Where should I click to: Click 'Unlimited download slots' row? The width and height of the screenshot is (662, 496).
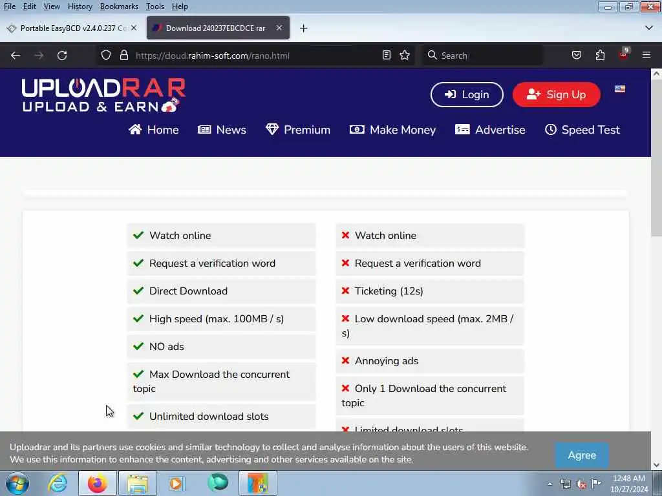221,417
